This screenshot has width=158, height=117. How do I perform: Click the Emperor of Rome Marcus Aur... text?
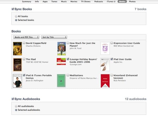click(x=84, y=78)
